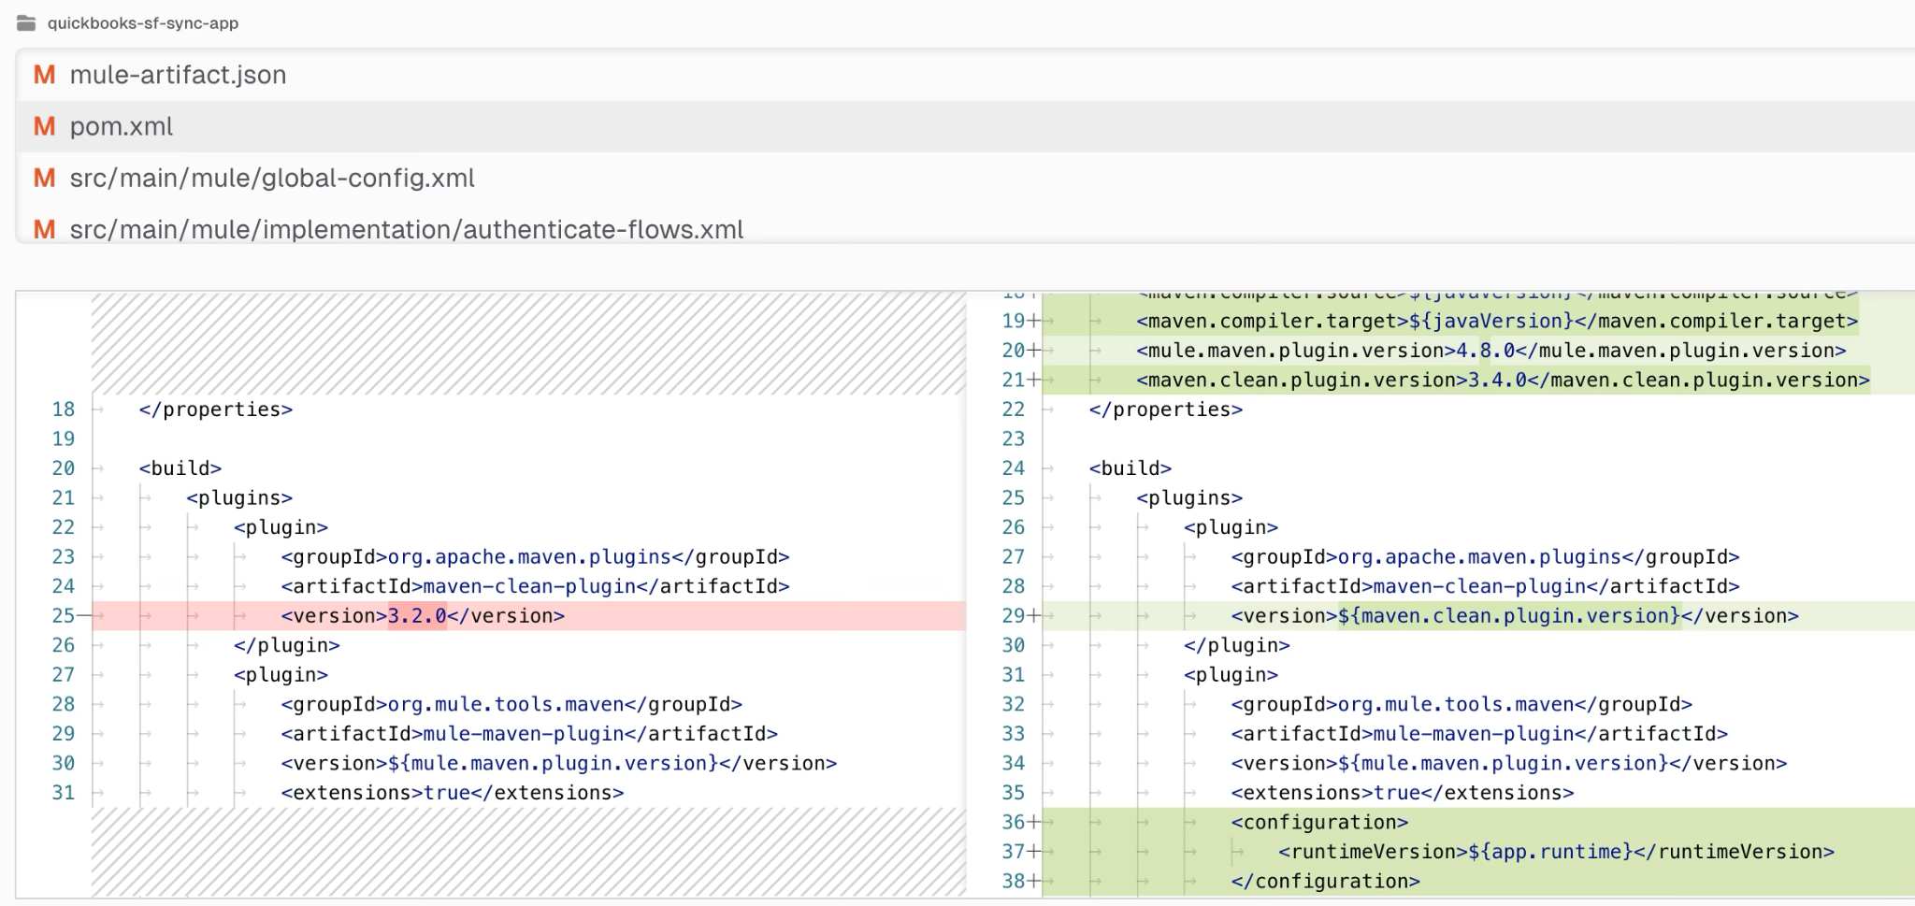Click the opening <configuration> tag on right
The image size is (1915, 906).
tap(1319, 822)
